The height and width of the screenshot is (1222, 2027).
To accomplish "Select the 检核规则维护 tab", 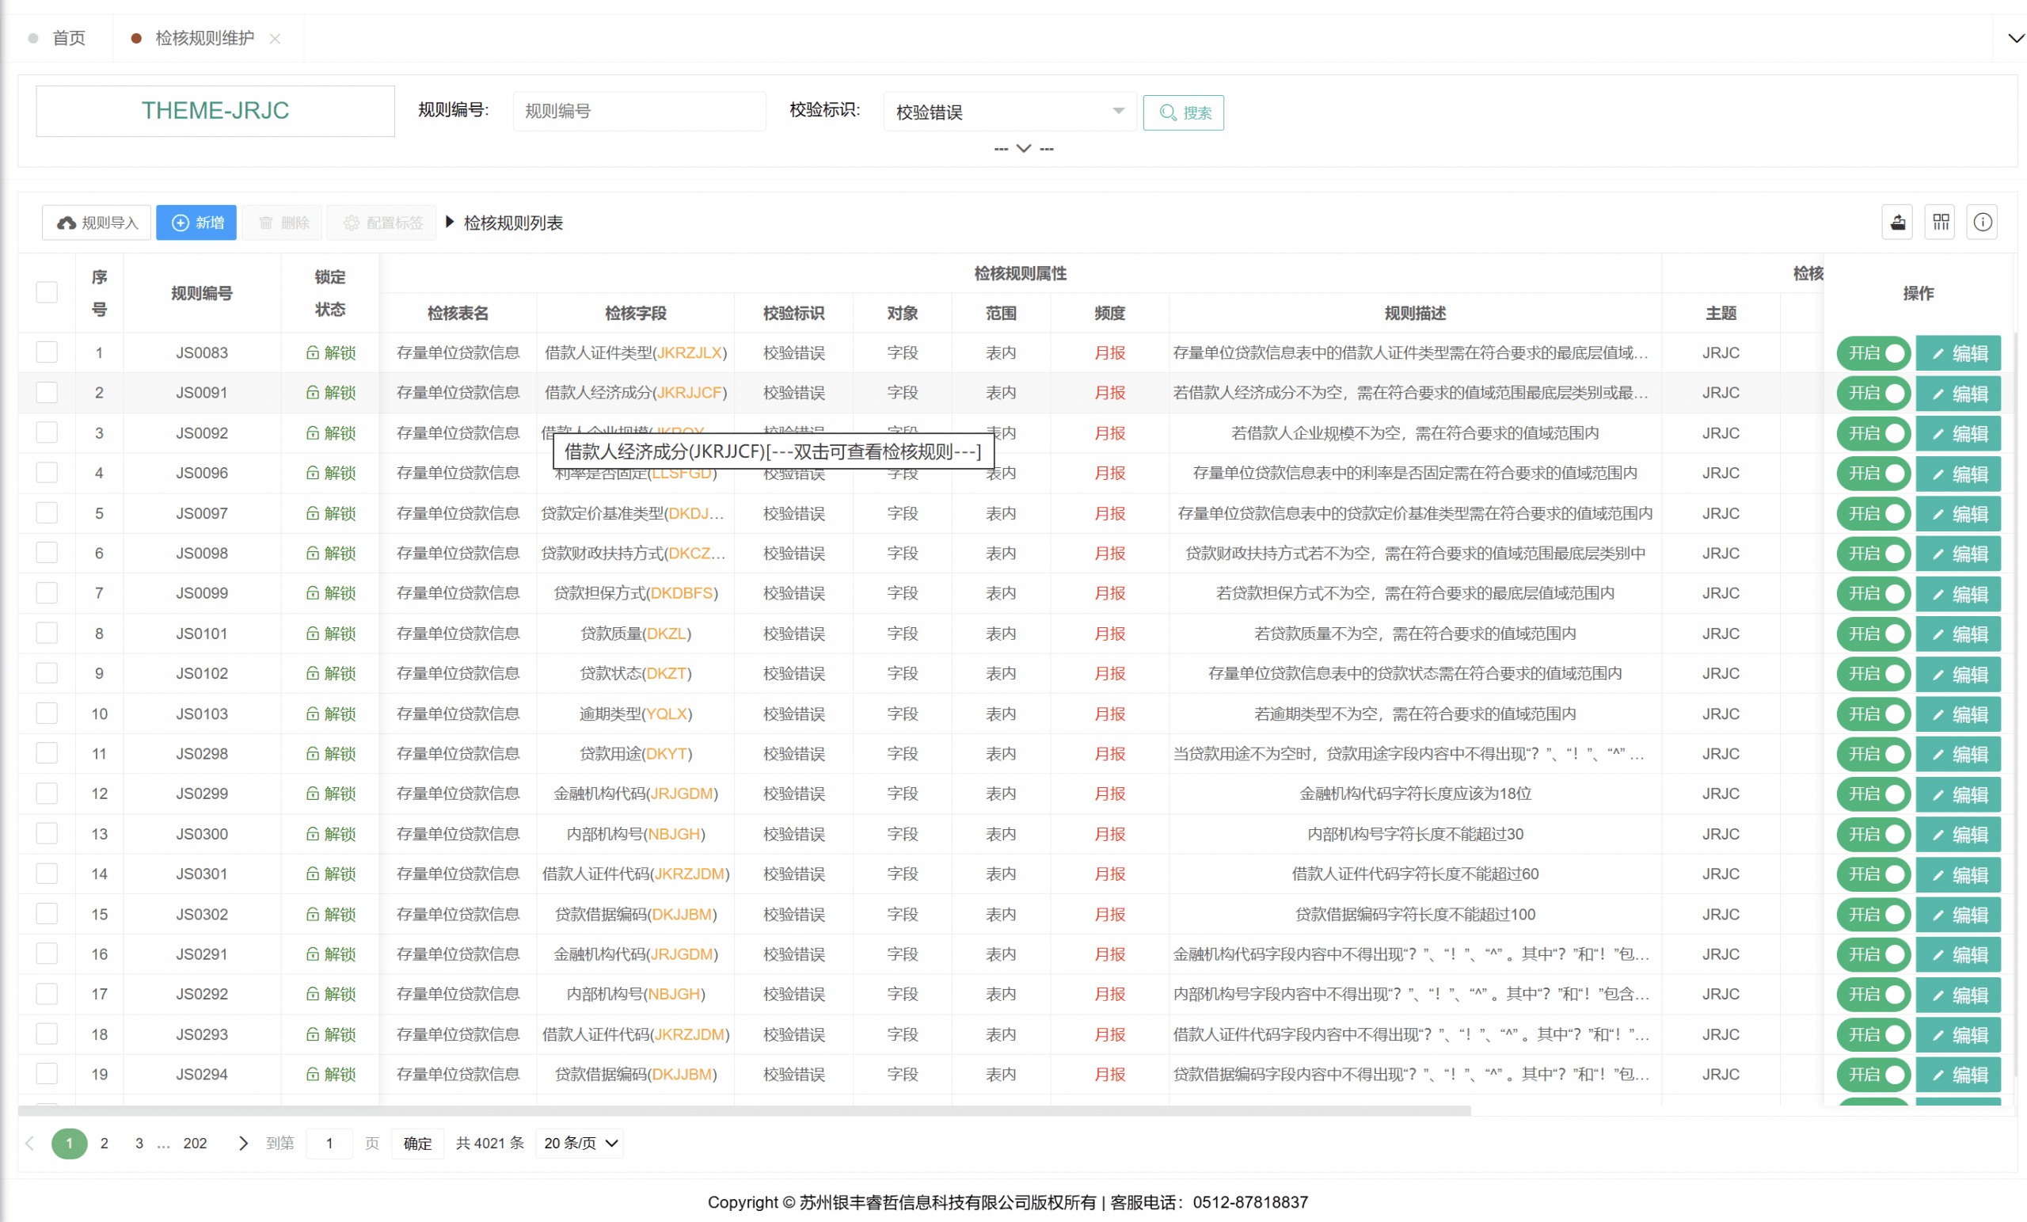I will coord(204,38).
